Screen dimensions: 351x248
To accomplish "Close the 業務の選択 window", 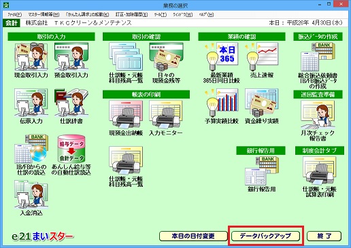I will click(x=341, y=4).
